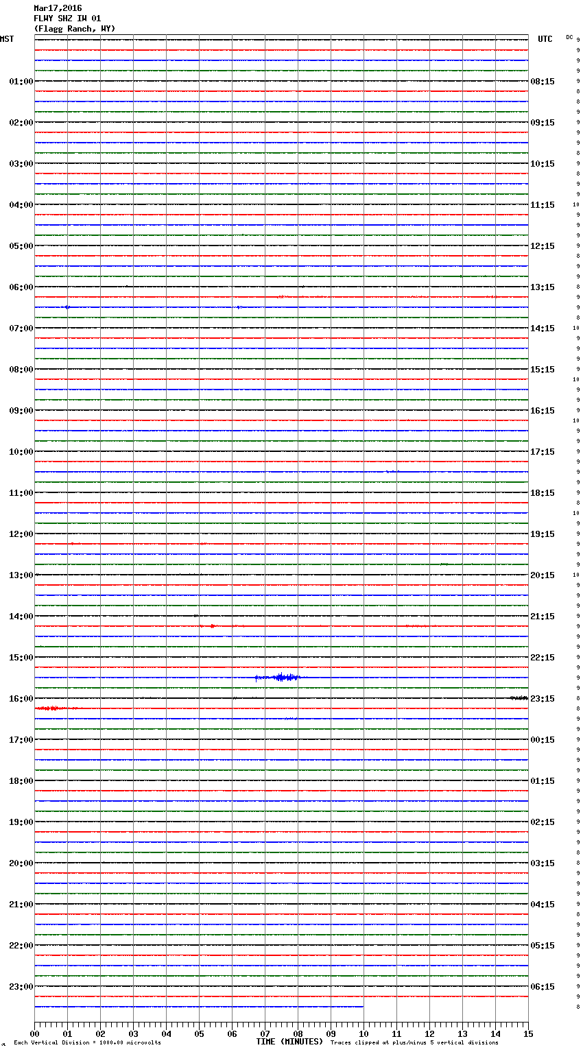Click the 23:15 UTC time label

543,699
